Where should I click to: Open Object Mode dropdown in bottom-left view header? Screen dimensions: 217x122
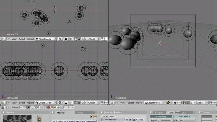(46, 103)
